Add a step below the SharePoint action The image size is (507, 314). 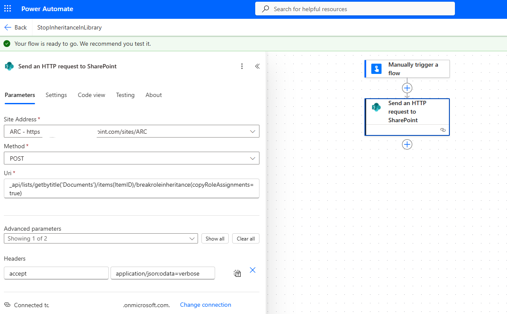coord(407,144)
